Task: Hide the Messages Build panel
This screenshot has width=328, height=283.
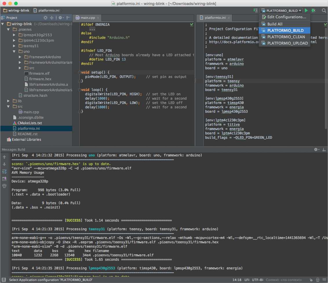Action: point(324,149)
